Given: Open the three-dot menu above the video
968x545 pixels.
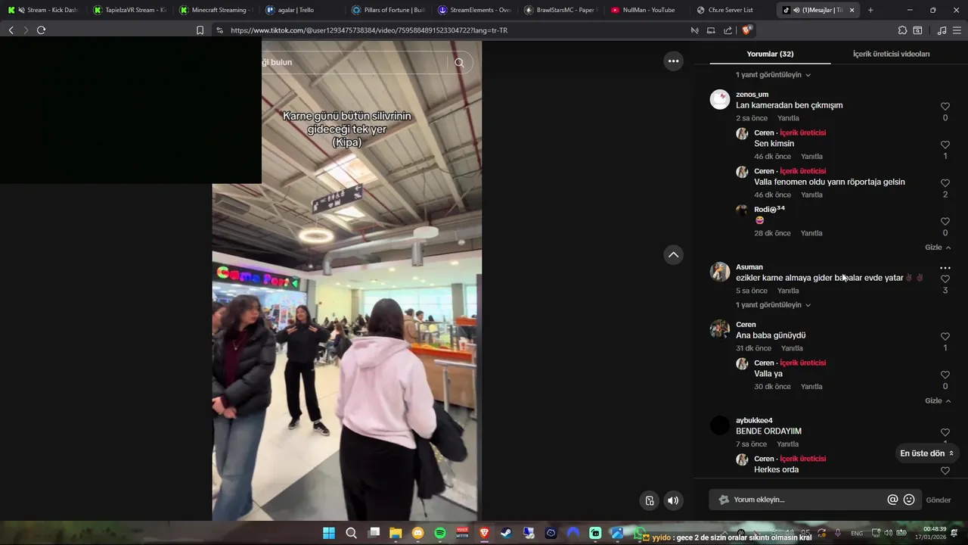Looking at the screenshot, I should (x=673, y=61).
